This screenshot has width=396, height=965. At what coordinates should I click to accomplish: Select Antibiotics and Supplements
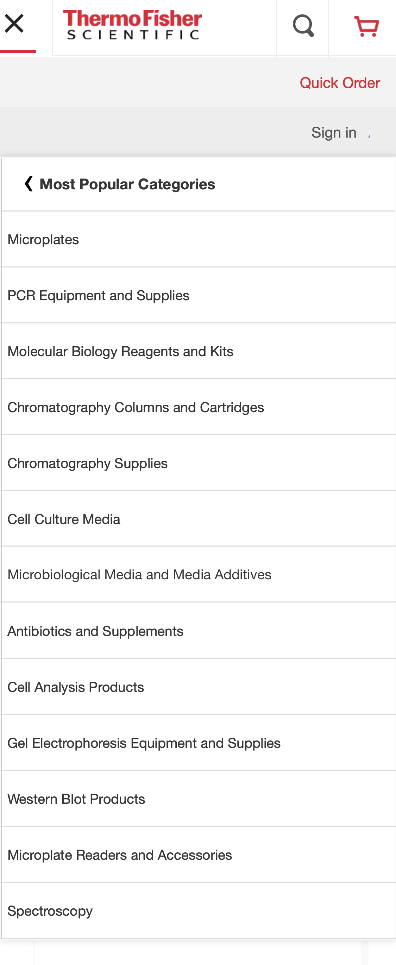(95, 631)
